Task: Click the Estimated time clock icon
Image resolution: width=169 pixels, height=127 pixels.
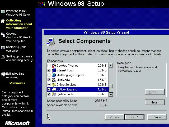Action: click(x=3, y=74)
